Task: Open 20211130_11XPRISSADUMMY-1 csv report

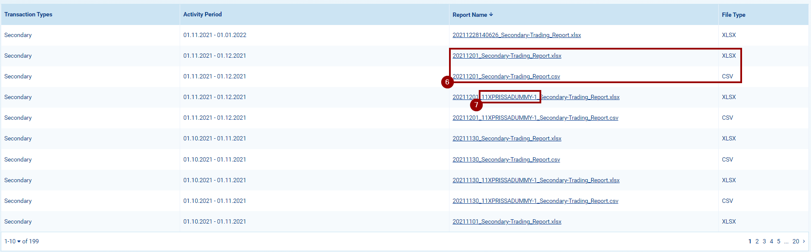Action: [535, 201]
